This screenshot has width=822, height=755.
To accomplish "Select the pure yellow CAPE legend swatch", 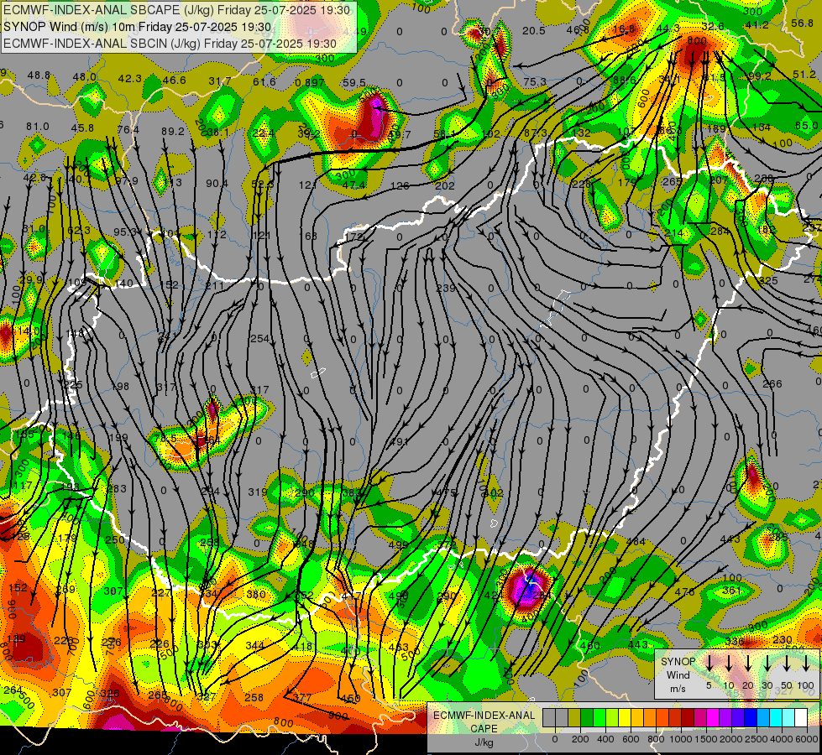I will click(625, 718).
